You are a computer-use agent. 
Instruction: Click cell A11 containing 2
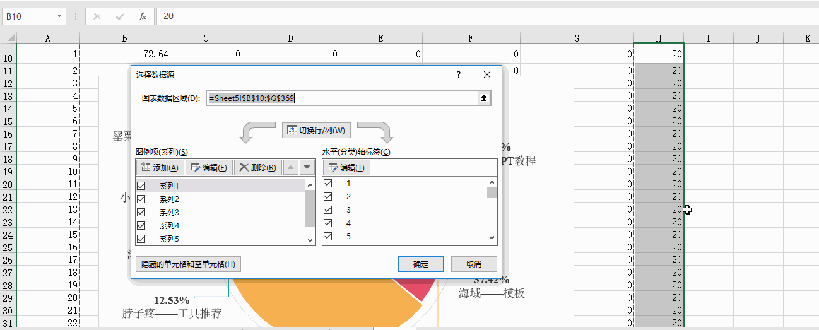[x=48, y=70]
